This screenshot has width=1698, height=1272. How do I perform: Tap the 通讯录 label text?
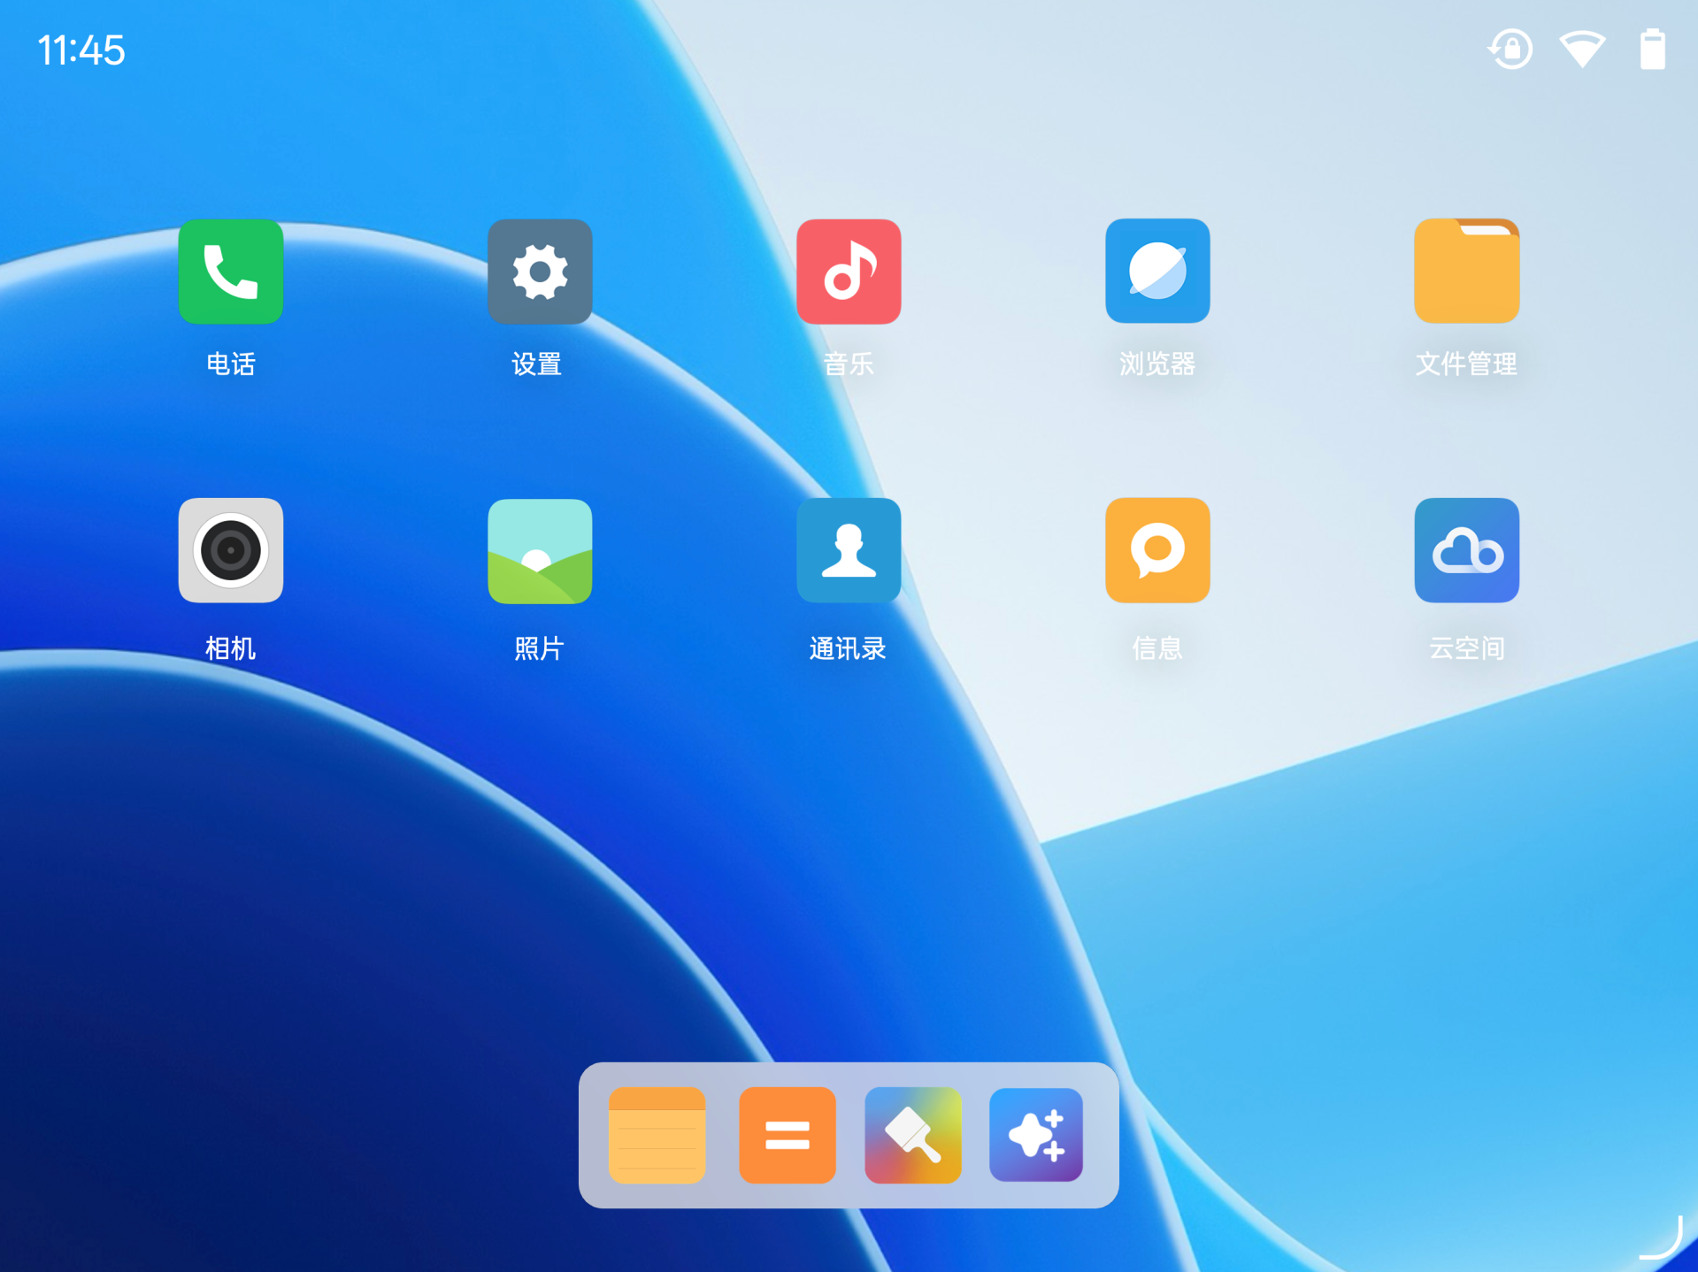click(848, 648)
